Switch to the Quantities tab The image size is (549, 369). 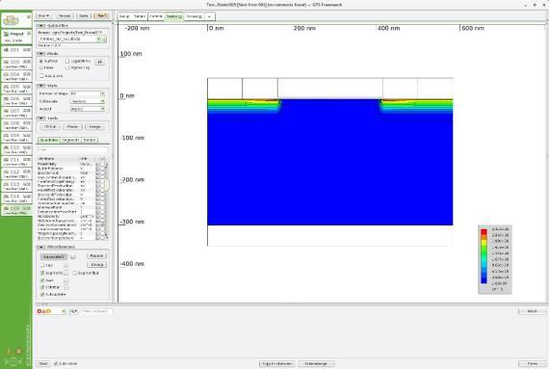click(x=49, y=140)
